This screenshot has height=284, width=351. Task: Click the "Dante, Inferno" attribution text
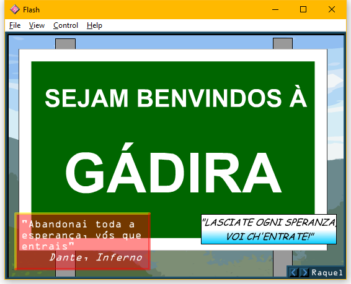[x=96, y=257]
